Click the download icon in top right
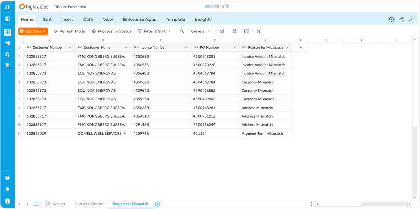Image resolution: width=420 pixels, height=209 pixels. tap(411, 19)
